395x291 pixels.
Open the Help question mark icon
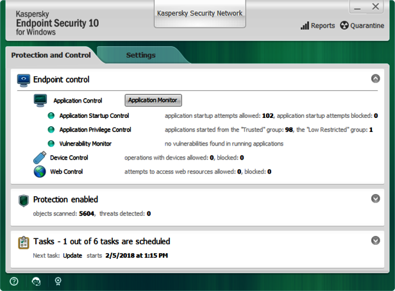coord(14,281)
